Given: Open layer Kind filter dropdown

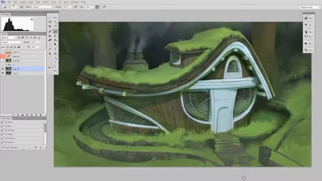Looking at the screenshot, I should (x=9, y=38).
